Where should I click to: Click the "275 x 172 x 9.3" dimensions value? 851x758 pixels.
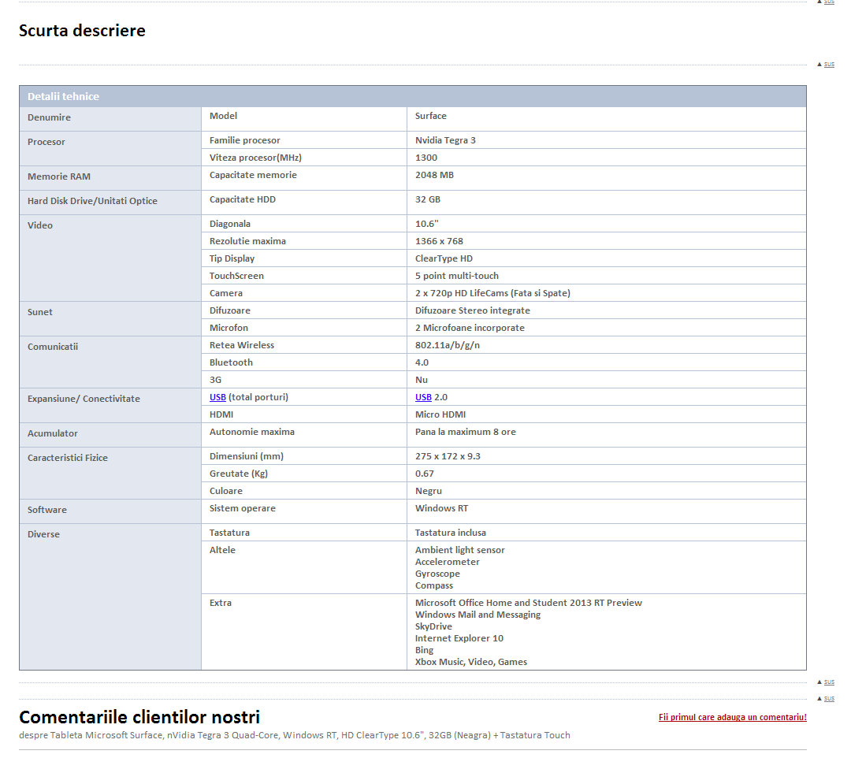pos(448,456)
